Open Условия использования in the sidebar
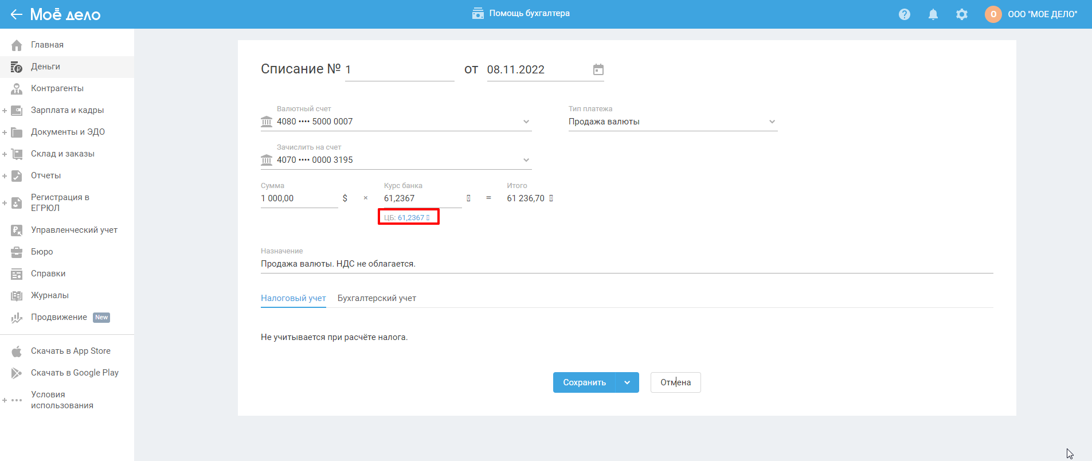This screenshot has height=461, width=1092. 67,400
